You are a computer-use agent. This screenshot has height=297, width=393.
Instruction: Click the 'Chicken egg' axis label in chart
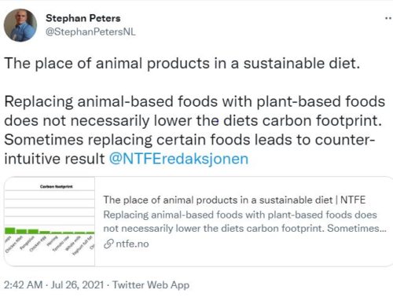(x=38, y=244)
